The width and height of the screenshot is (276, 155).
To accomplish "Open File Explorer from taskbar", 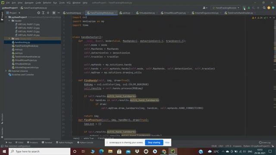I will (110, 152).
